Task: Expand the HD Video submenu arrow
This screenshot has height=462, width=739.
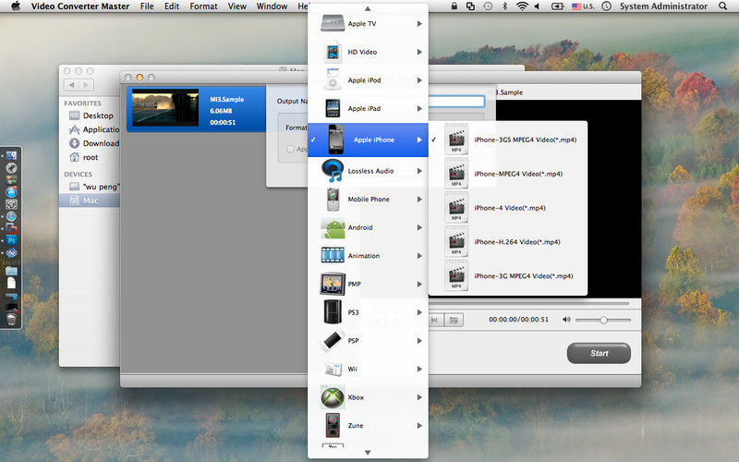Action: pos(419,52)
